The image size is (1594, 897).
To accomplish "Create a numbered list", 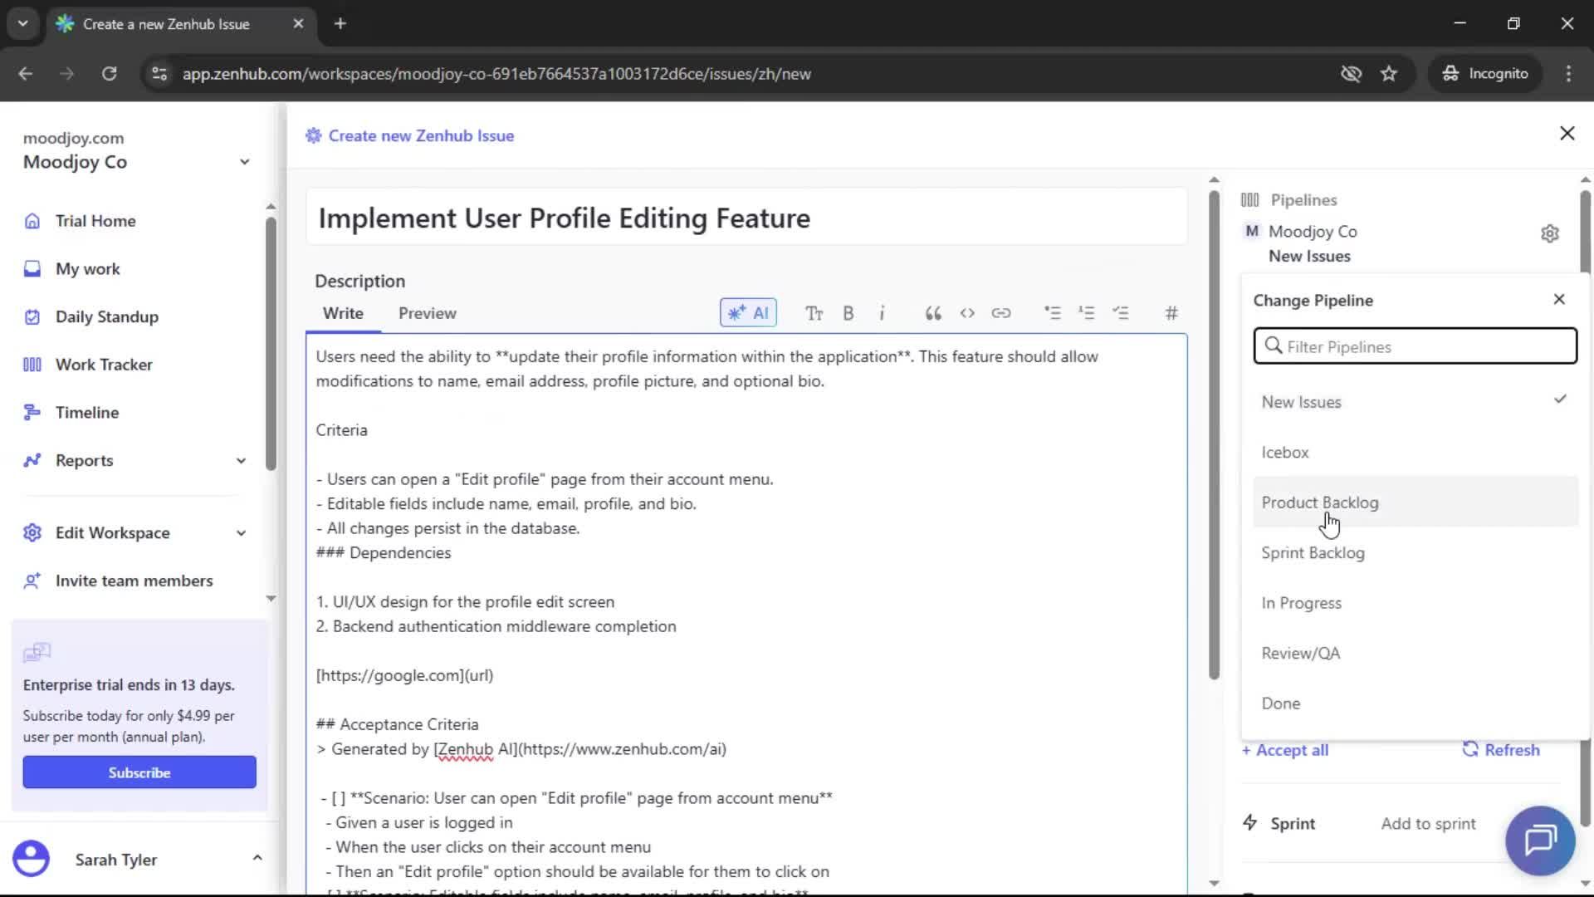I will [x=1088, y=313].
